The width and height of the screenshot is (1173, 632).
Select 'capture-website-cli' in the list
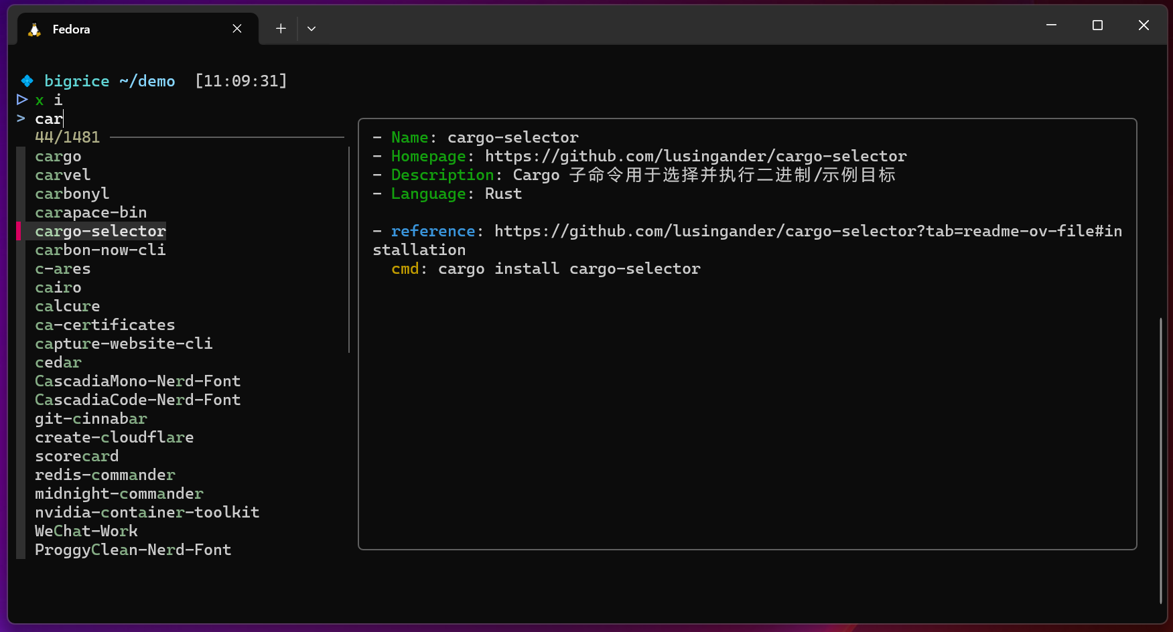tap(124, 344)
